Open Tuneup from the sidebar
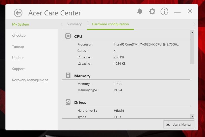This screenshot has width=205, height=137. 18,47
